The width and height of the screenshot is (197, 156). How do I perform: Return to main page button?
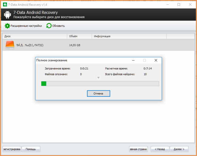(x=138, y=149)
